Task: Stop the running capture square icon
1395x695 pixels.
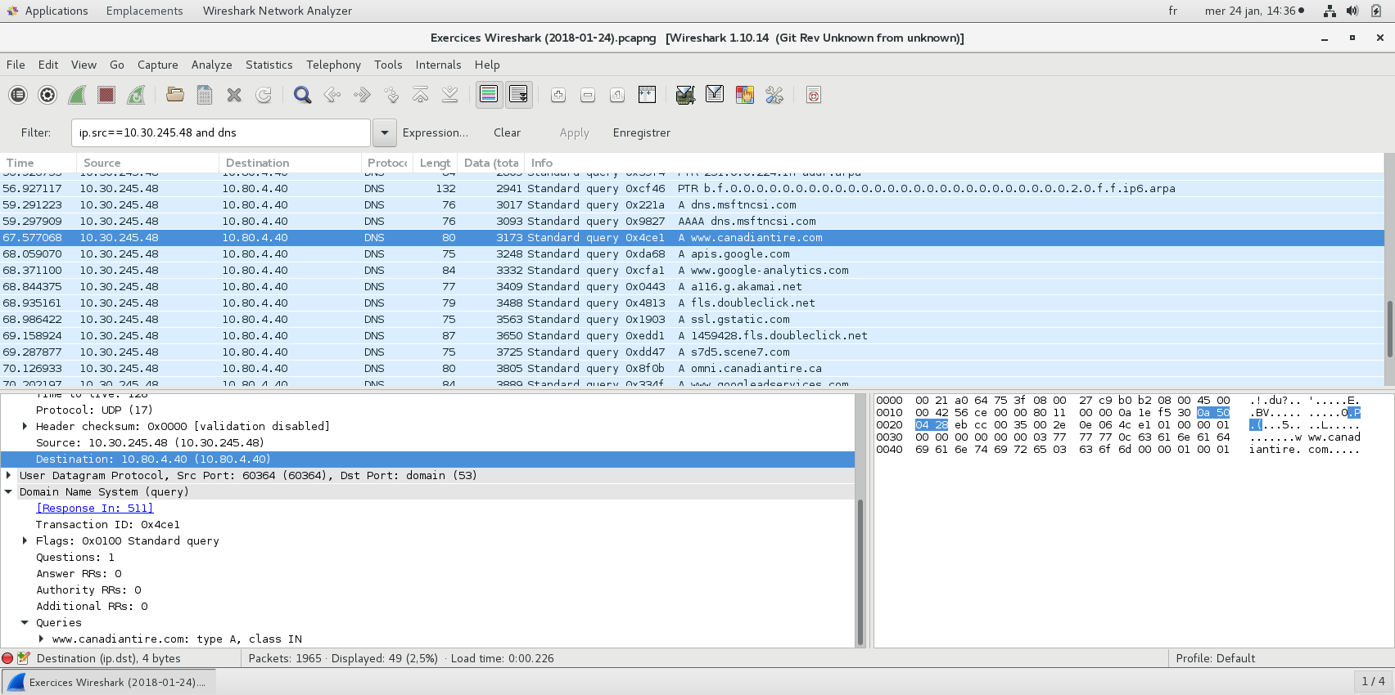Action: coord(106,95)
